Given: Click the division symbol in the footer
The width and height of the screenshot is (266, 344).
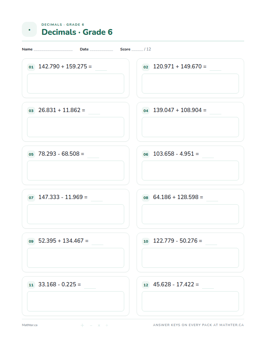Looking at the screenshot, I should (107, 325).
